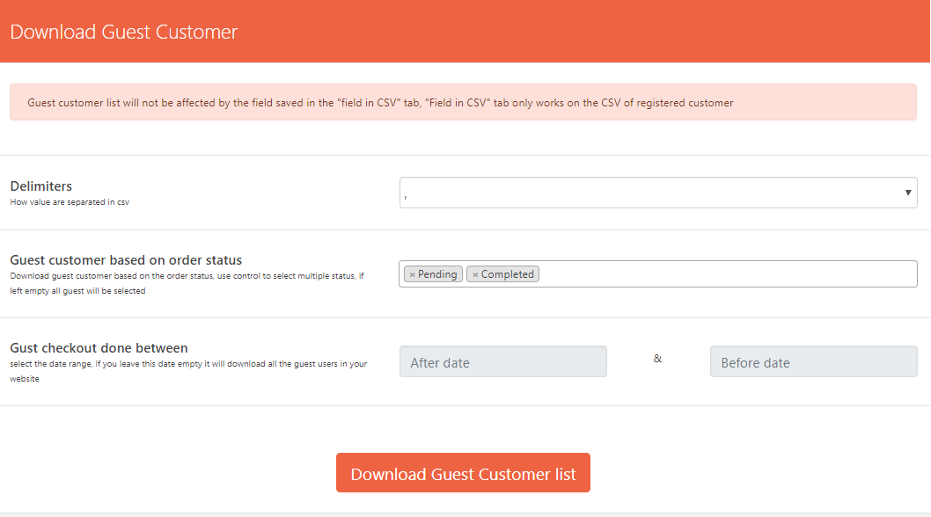Click the date range help description text
Image resolution: width=931 pixels, height=517 pixels.
pyautogui.click(x=188, y=369)
